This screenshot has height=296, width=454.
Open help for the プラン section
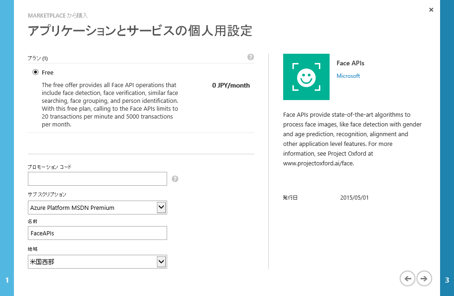tap(251, 57)
